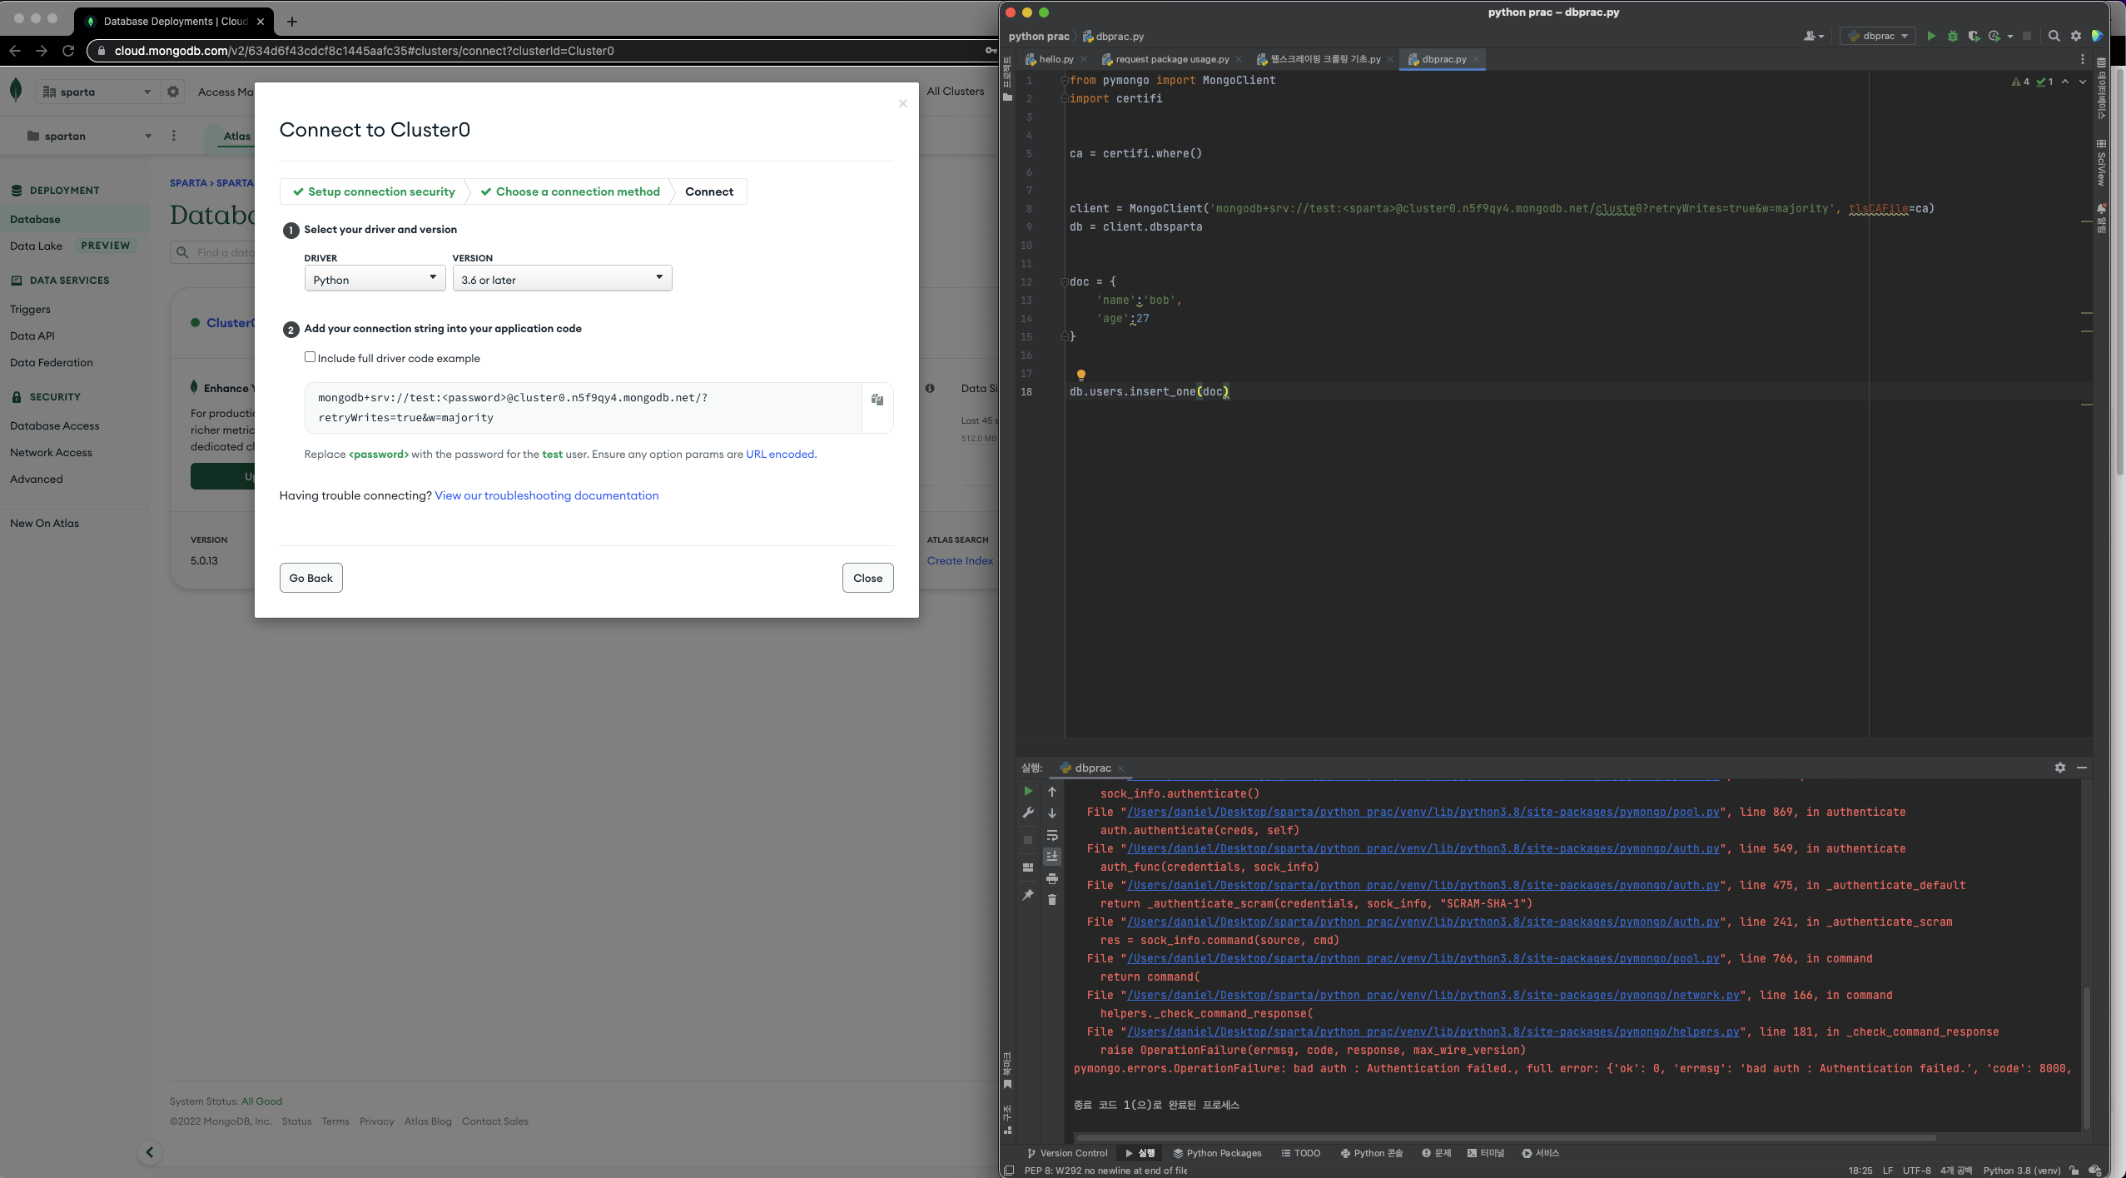Start debugging with the green bug icon
This screenshot has height=1178, width=2126.
point(1952,36)
